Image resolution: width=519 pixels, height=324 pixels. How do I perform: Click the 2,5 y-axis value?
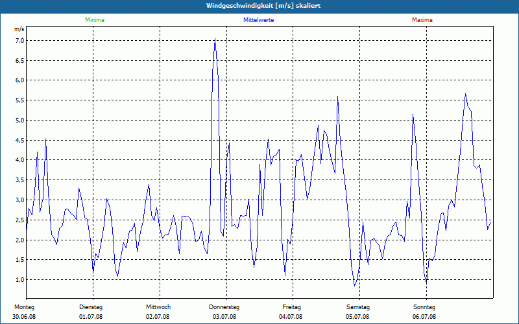(x=20, y=220)
